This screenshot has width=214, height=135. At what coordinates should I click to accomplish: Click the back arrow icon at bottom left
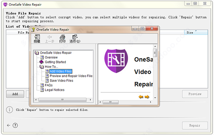click(x=9, y=125)
